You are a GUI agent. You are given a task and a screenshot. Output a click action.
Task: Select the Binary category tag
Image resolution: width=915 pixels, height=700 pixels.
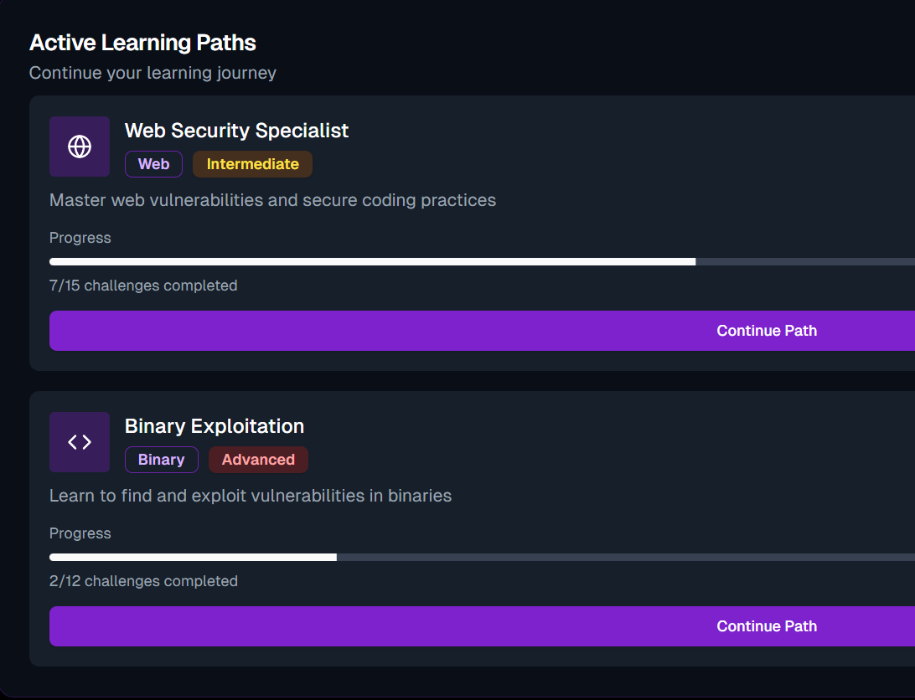click(161, 460)
